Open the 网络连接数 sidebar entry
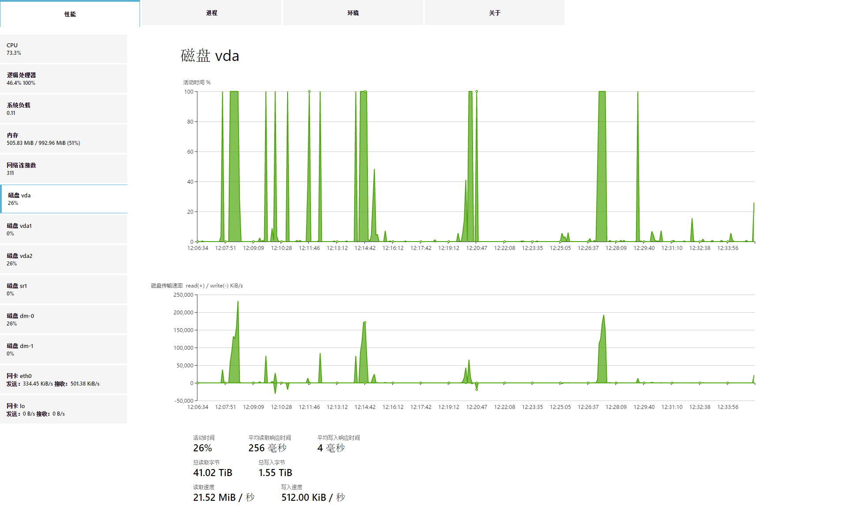Viewport: 848px width, 522px height. tap(64, 169)
